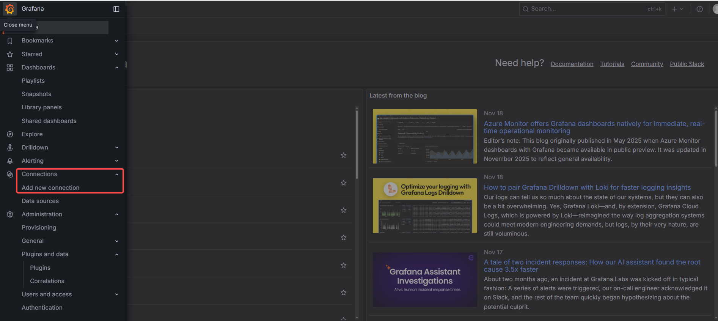The image size is (718, 321).
Task: Open Data sources menu item
Action: click(x=40, y=201)
